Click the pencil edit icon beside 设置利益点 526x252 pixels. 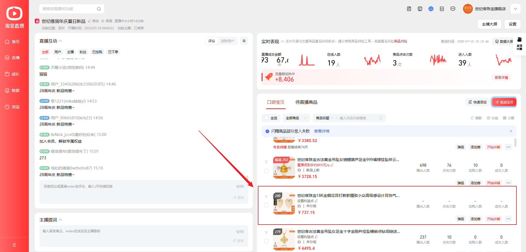pyautogui.click(x=316, y=201)
